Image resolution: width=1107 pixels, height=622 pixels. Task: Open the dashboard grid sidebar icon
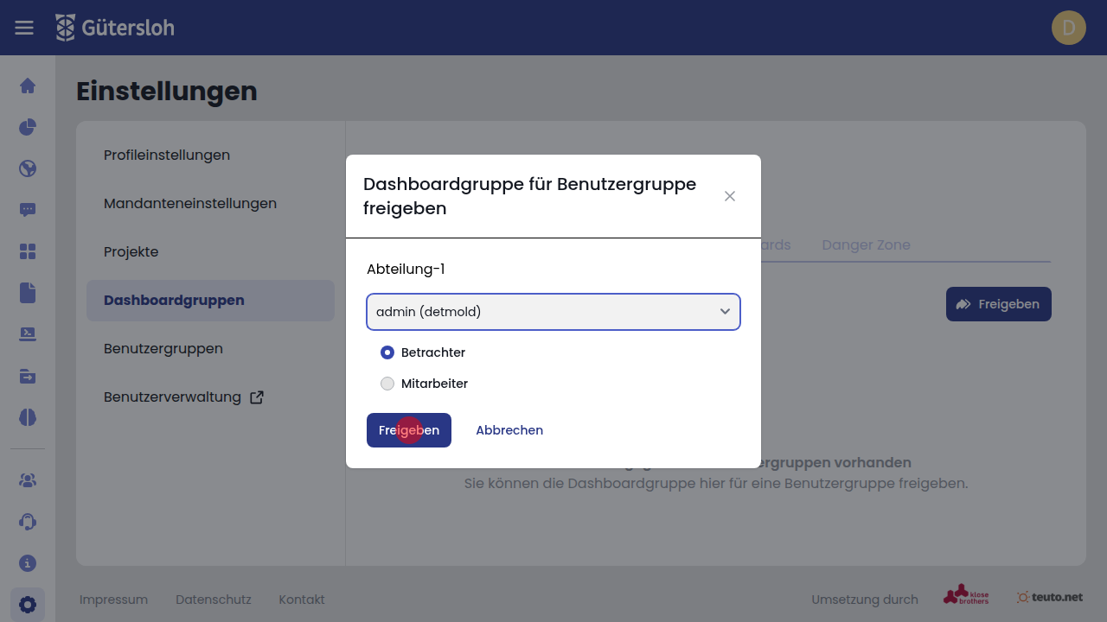click(x=28, y=251)
